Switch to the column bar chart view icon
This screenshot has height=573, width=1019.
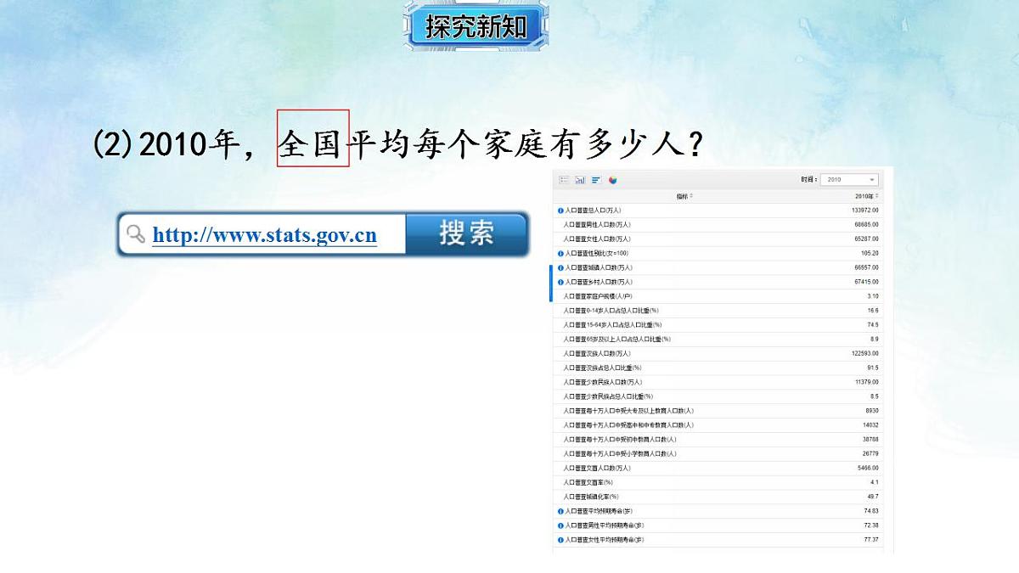pos(580,180)
